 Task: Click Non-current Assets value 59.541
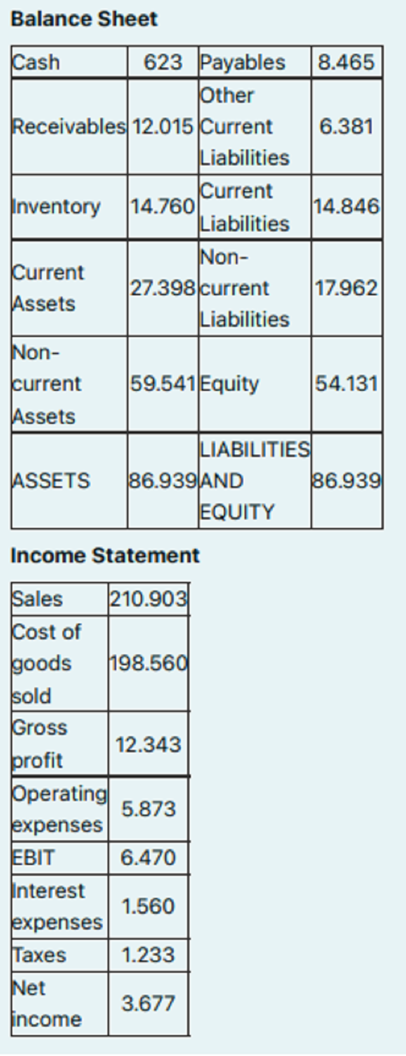(163, 384)
